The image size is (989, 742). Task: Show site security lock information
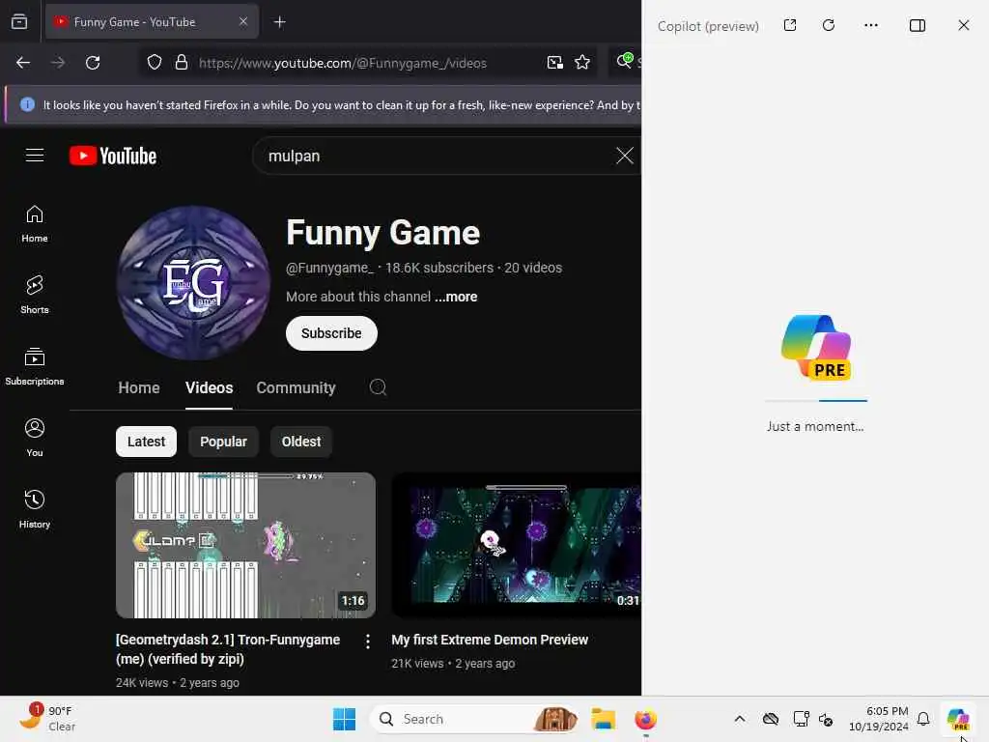click(182, 63)
